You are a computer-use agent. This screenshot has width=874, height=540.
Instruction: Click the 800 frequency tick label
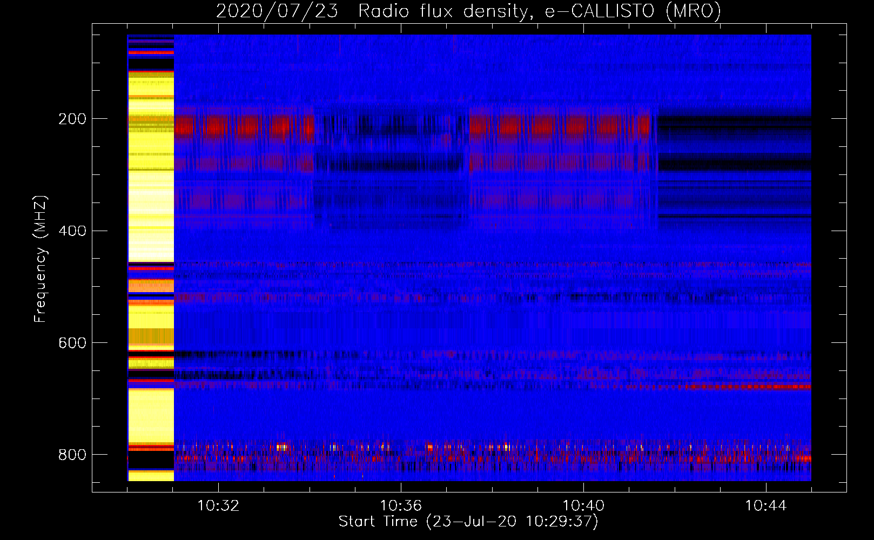pyautogui.click(x=72, y=455)
